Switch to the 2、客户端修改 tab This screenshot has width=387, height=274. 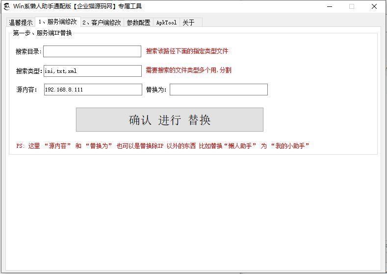pos(102,23)
